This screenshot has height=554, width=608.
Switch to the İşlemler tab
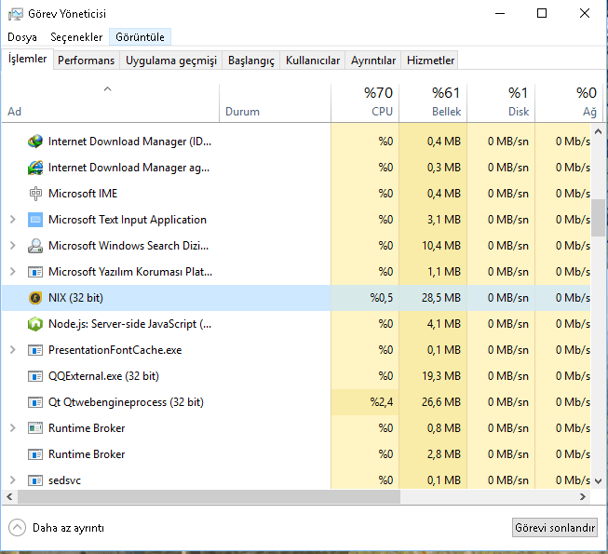(x=27, y=59)
